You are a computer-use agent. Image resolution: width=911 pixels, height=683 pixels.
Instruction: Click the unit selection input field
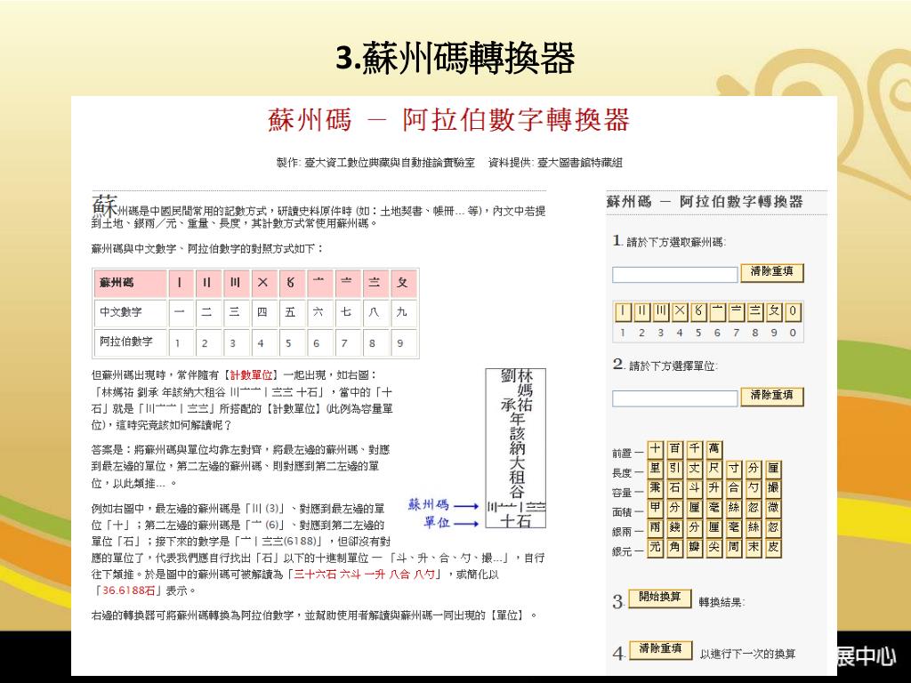tap(674, 398)
